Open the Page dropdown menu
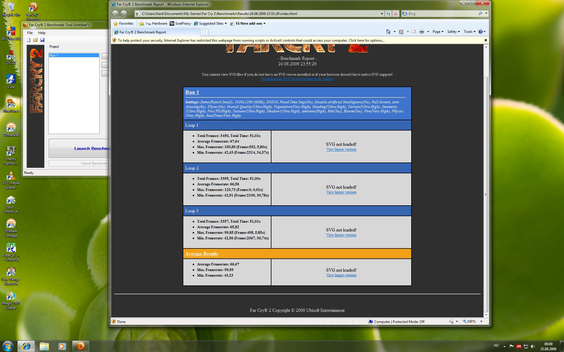 pos(438,32)
